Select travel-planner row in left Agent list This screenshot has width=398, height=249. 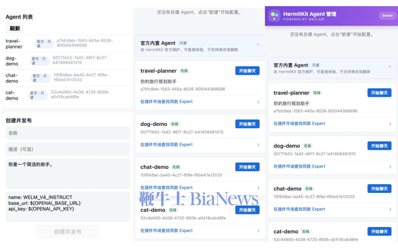point(67,44)
